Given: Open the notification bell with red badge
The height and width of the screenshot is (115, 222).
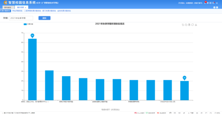Looking at the screenshot, I should pos(205,3).
